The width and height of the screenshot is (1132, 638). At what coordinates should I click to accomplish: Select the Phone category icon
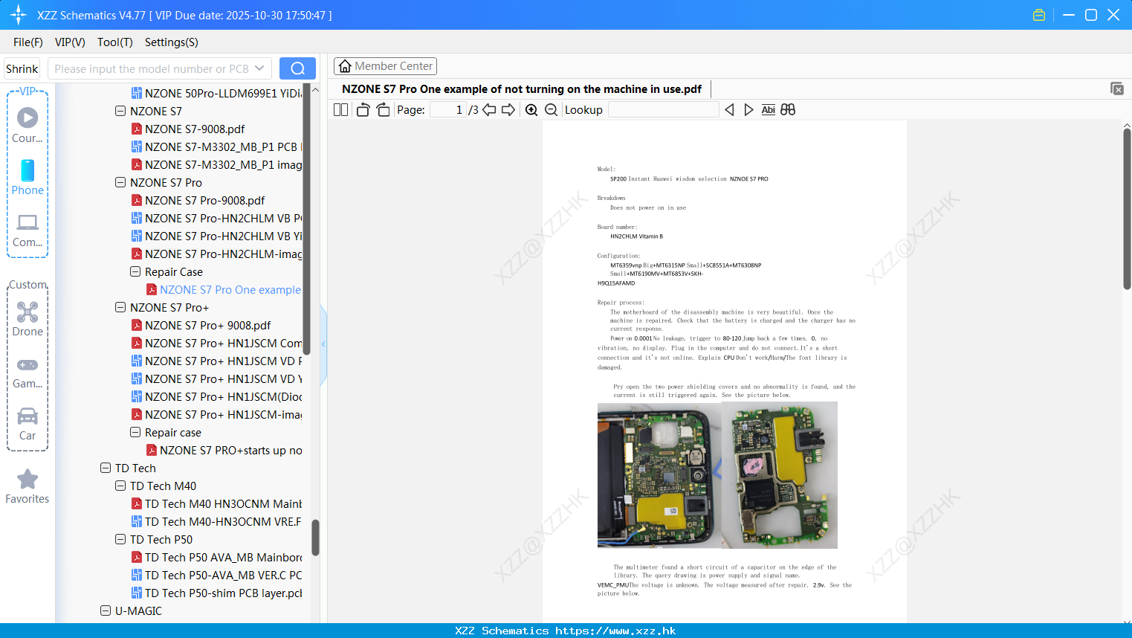pos(28,178)
